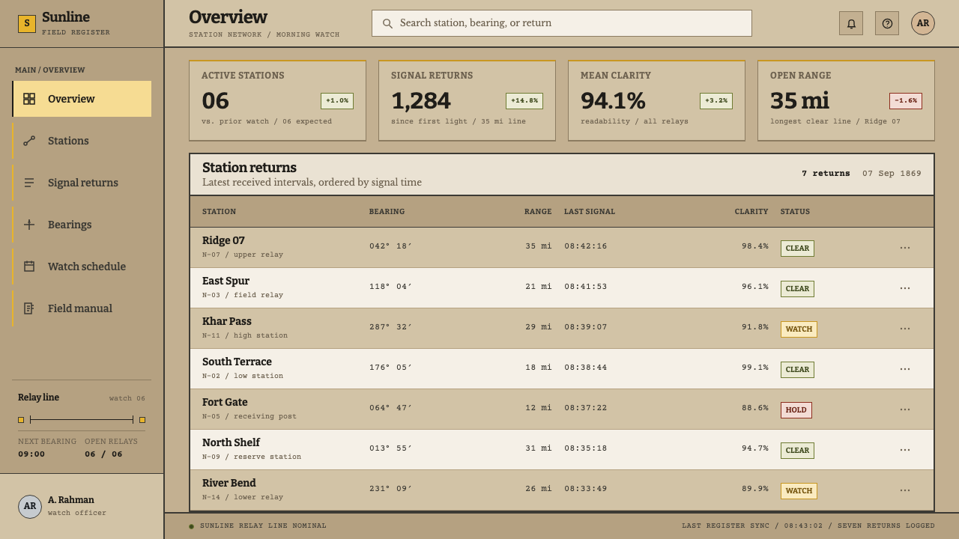
Task: Click the Sunline logo badge
Action: point(27,24)
